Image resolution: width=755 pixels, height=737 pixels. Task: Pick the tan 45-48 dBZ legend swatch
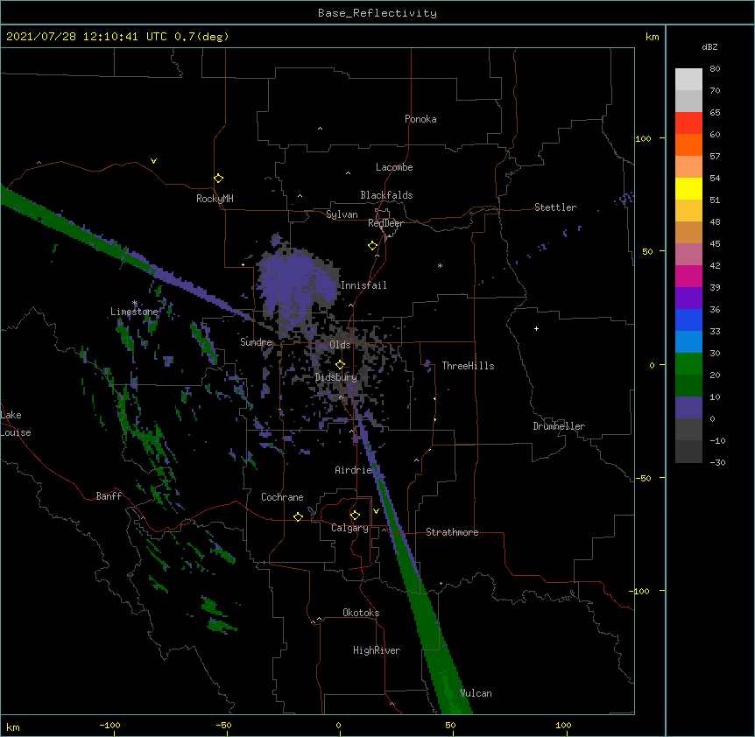pos(688,232)
